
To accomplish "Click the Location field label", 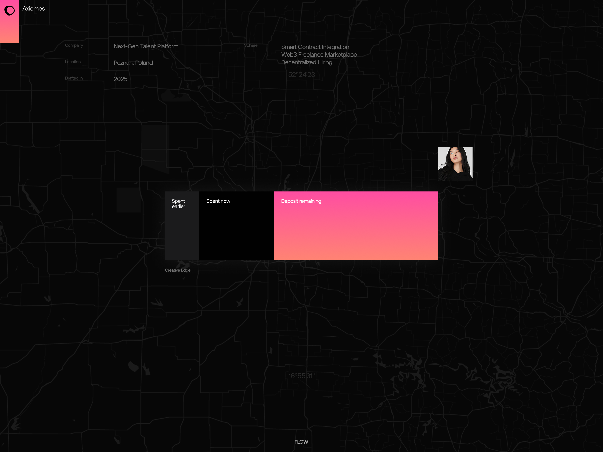I will [73, 62].
